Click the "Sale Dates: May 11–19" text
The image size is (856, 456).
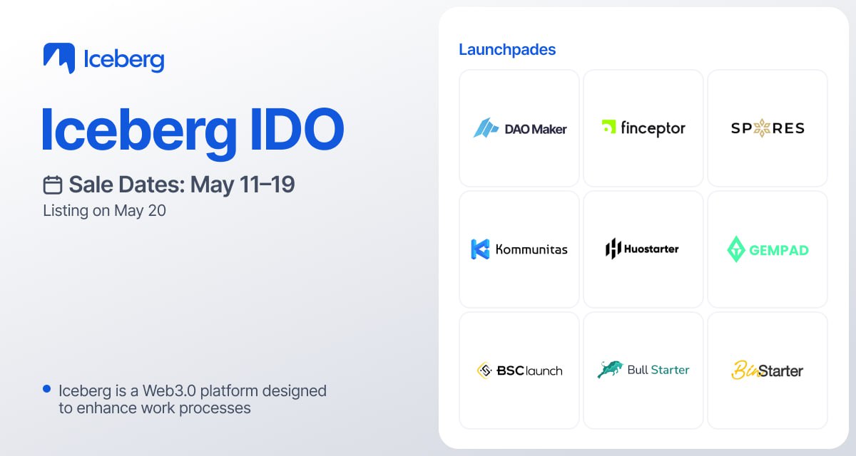coord(182,185)
